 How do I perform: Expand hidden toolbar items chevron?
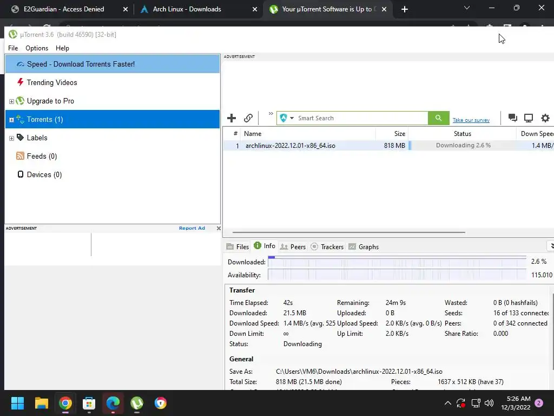pyautogui.click(x=271, y=114)
